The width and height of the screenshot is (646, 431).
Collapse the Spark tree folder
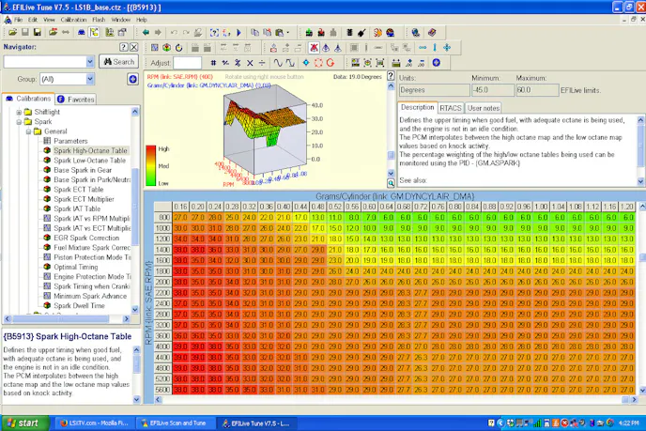click(19, 121)
